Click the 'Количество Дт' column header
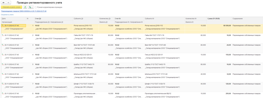This screenshot has height=98, width=263. [106, 18]
